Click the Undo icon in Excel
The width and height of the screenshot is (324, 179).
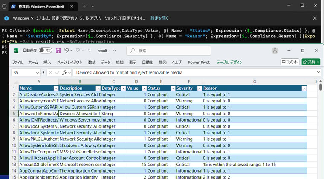pos(67,51)
